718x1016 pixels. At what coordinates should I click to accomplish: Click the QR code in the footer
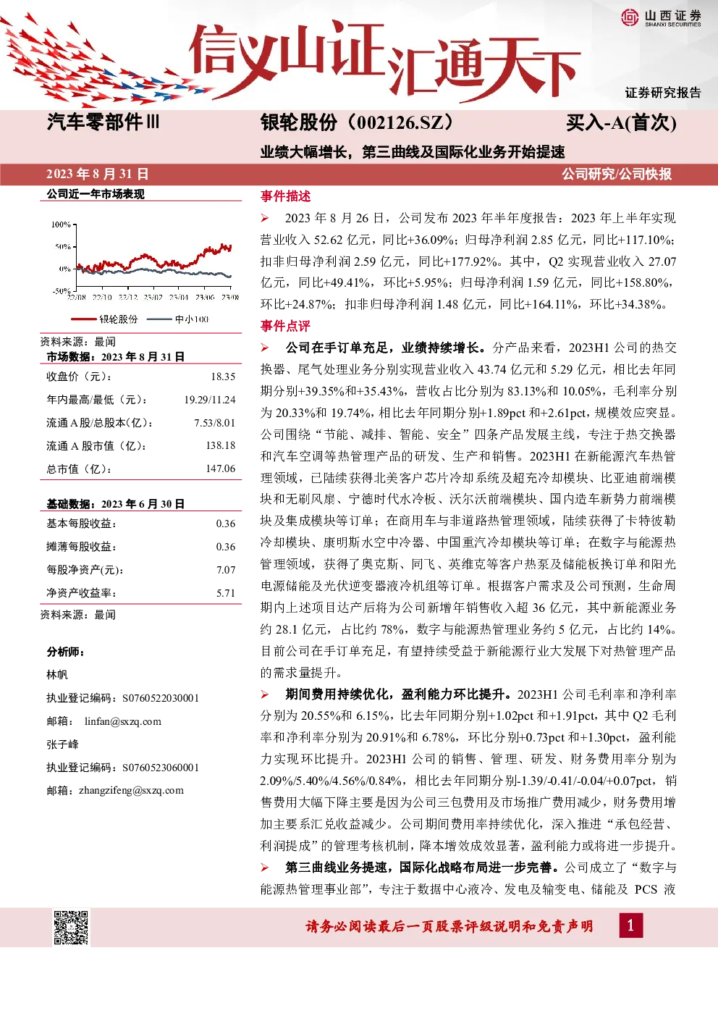pos(71,927)
